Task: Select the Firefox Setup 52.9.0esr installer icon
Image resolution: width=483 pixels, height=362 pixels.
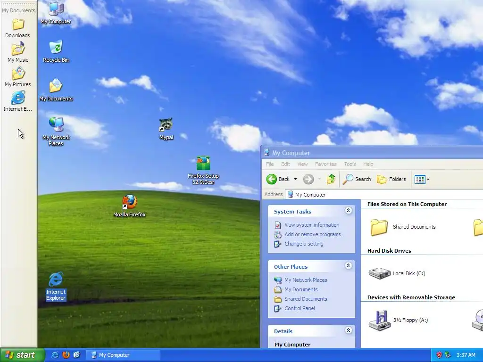Action: 203,170
